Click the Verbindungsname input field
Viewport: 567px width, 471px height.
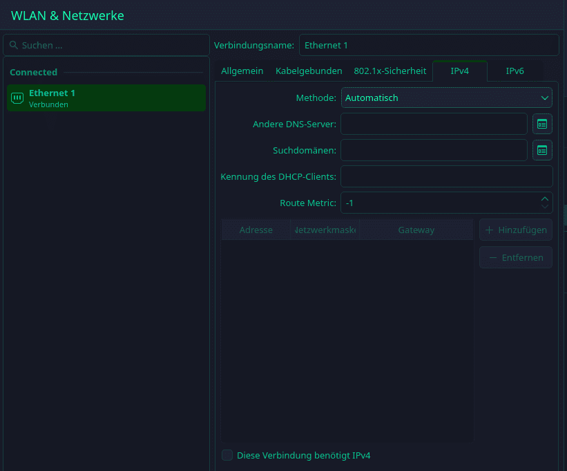point(429,45)
